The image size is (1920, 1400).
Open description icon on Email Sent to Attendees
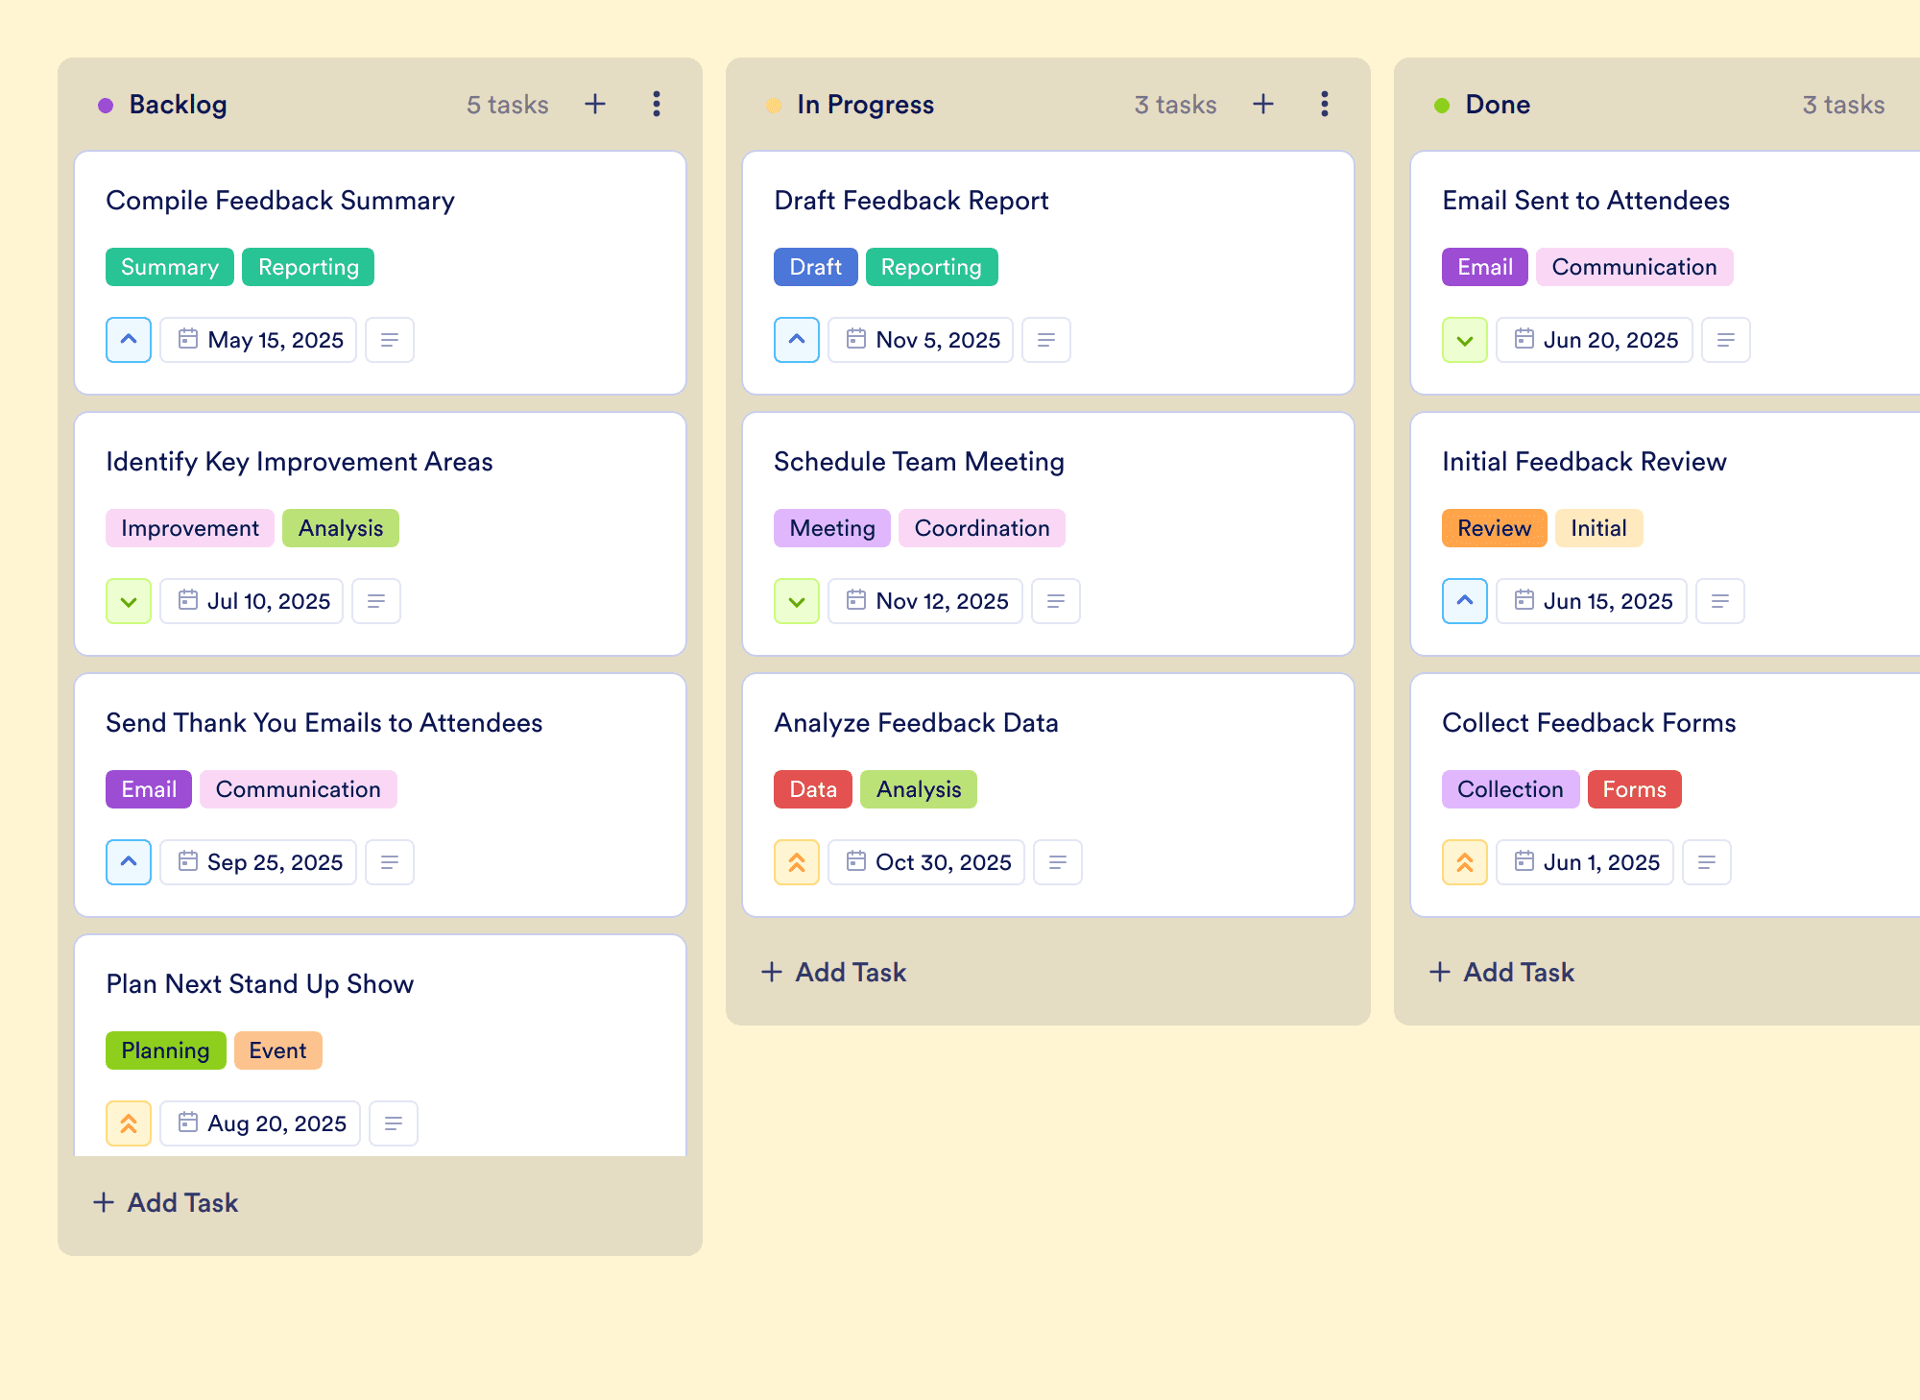(1726, 340)
